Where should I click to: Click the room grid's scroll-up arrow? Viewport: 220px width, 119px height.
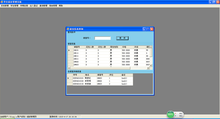[151, 47]
